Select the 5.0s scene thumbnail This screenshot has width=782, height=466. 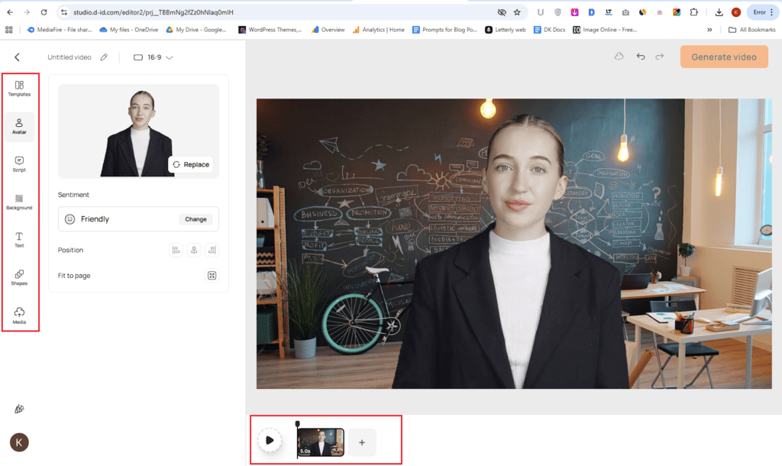pyautogui.click(x=321, y=442)
